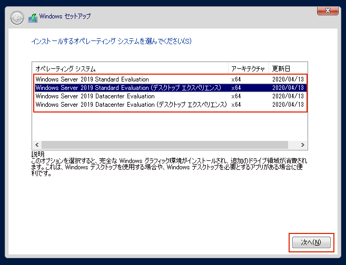This screenshot has width=346, height=265.
Task: Click the 次へ(N) button
Action: tap(311, 242)
